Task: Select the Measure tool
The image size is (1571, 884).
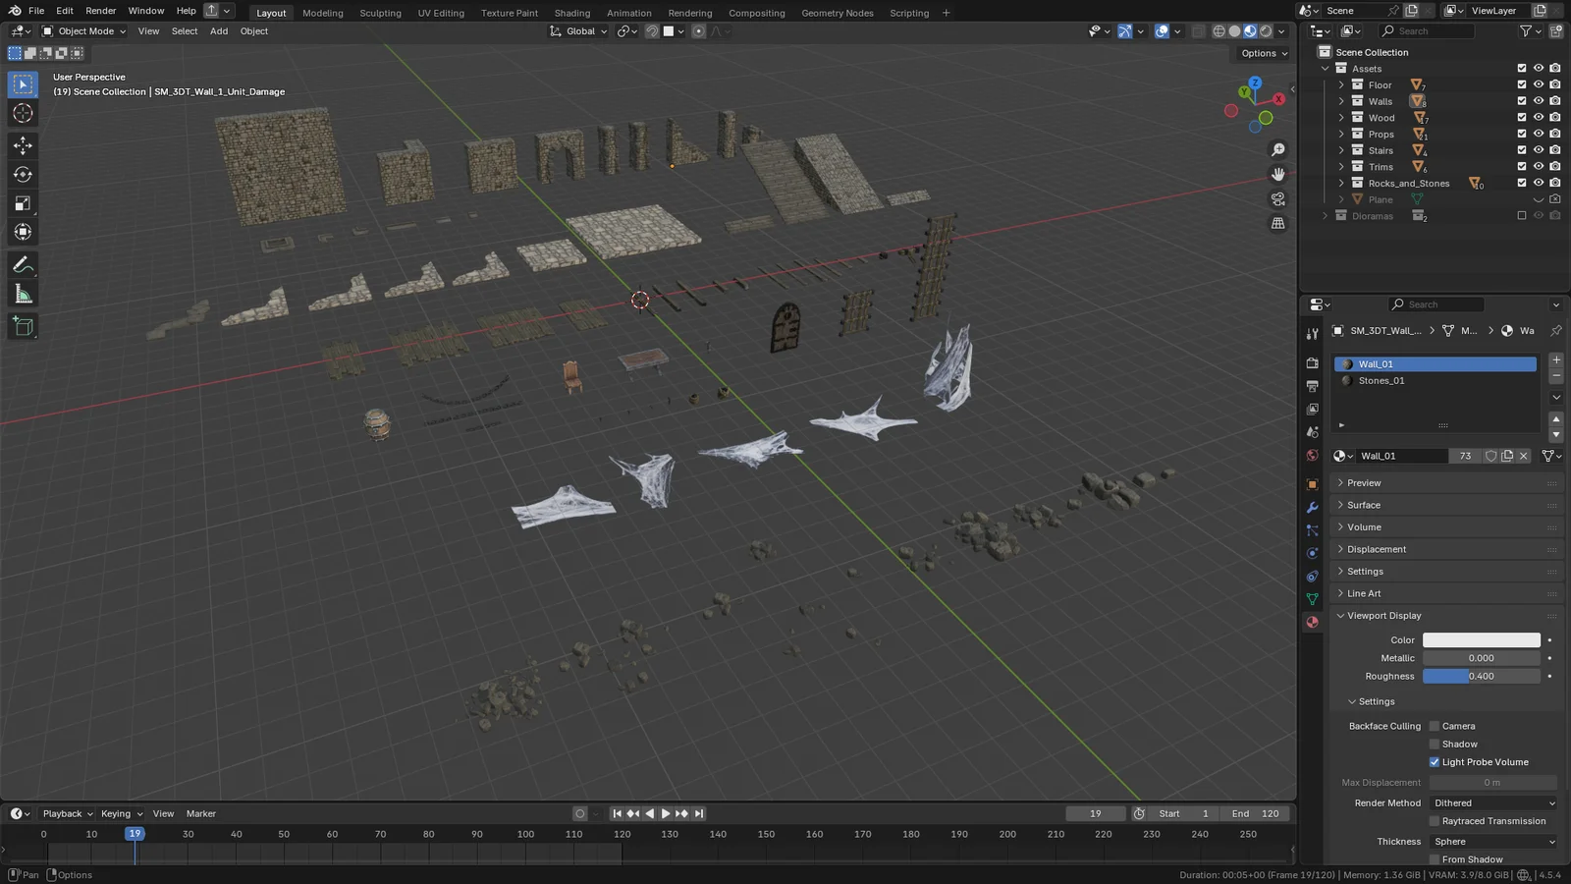Action: click(23, 293)
